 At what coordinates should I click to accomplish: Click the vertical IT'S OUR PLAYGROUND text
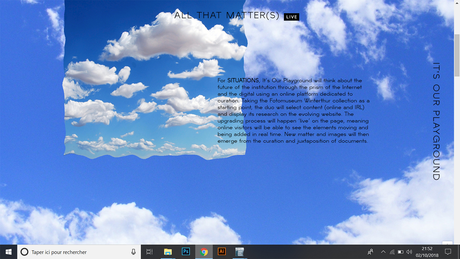click(436, 121)
